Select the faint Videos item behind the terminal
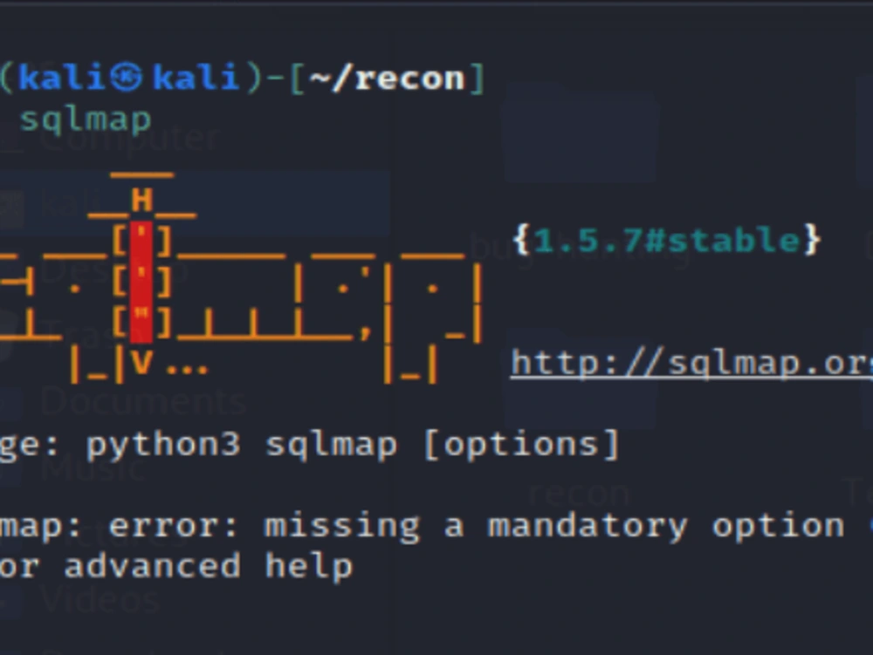873x655 pixels. (100, 601)
